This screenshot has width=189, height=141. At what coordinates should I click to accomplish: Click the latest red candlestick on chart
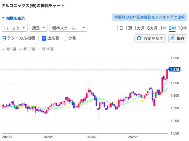pos(167,74)
